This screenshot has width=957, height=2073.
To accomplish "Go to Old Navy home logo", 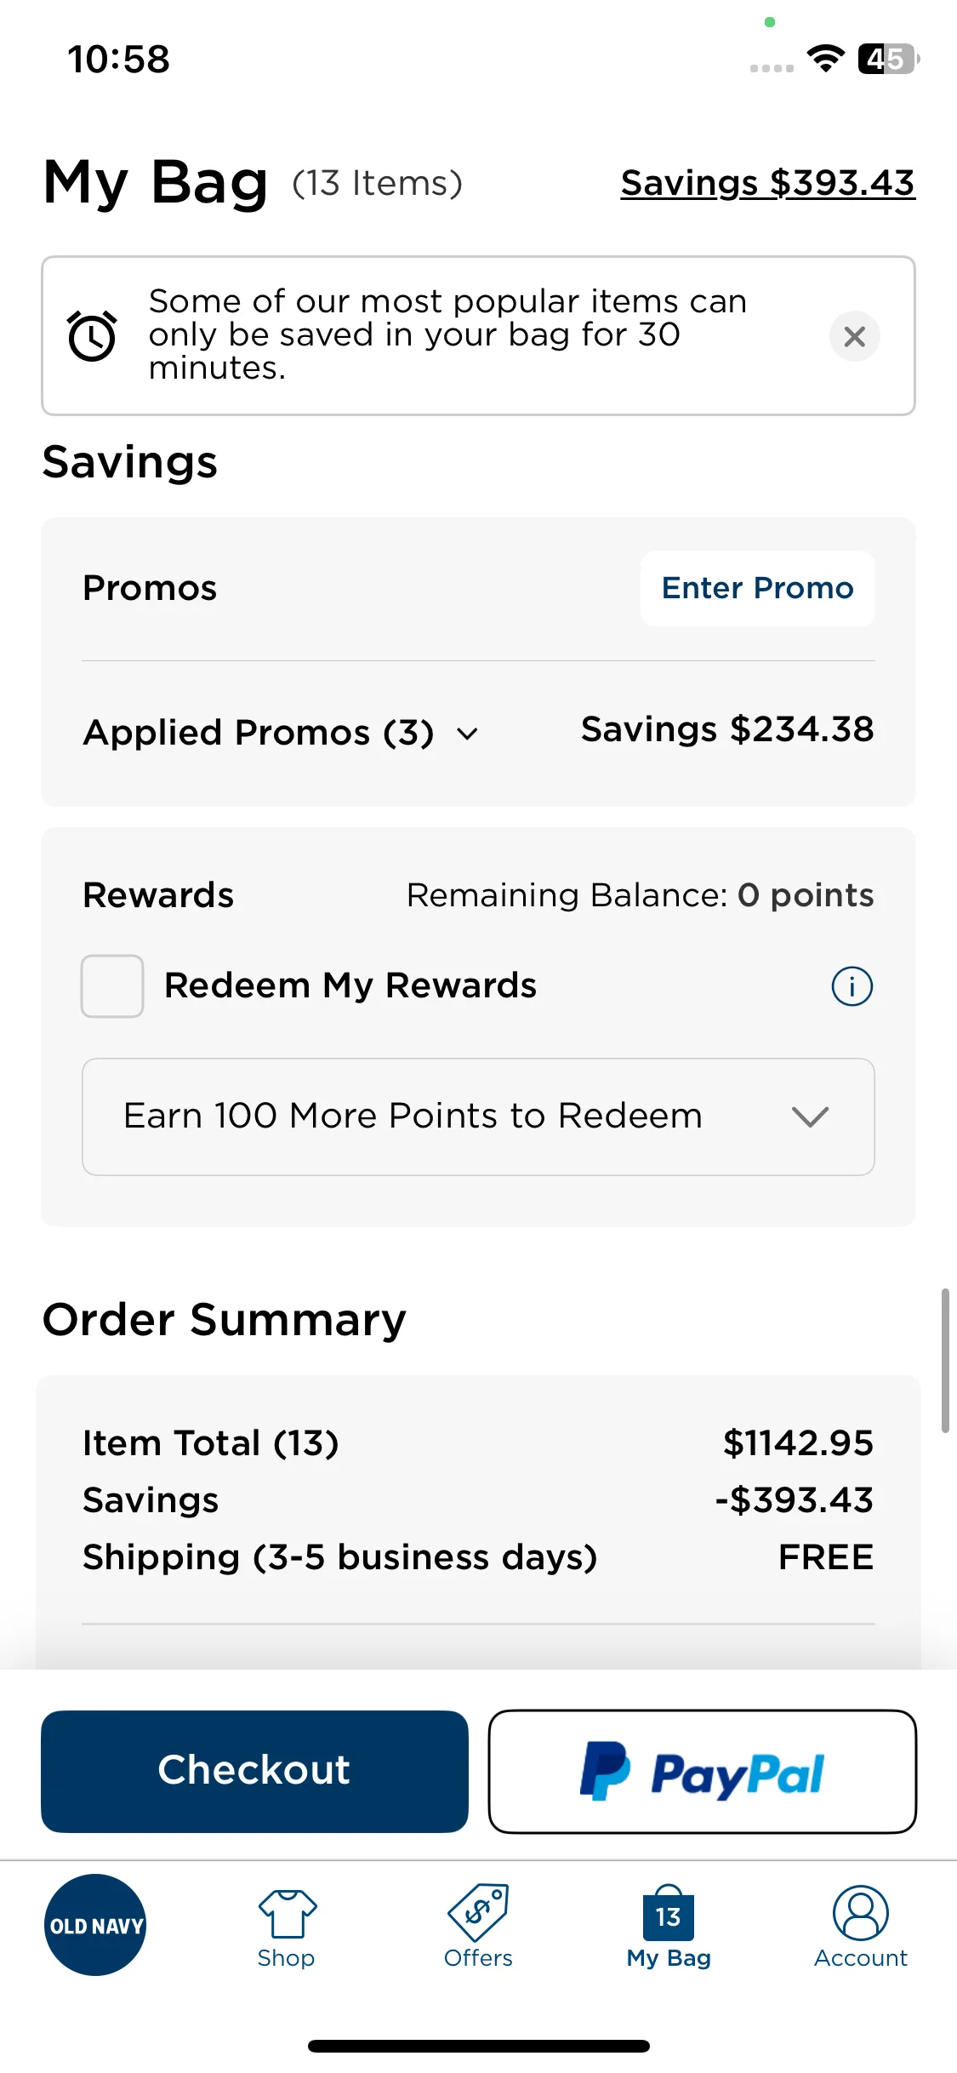I will pos(95,1925).
